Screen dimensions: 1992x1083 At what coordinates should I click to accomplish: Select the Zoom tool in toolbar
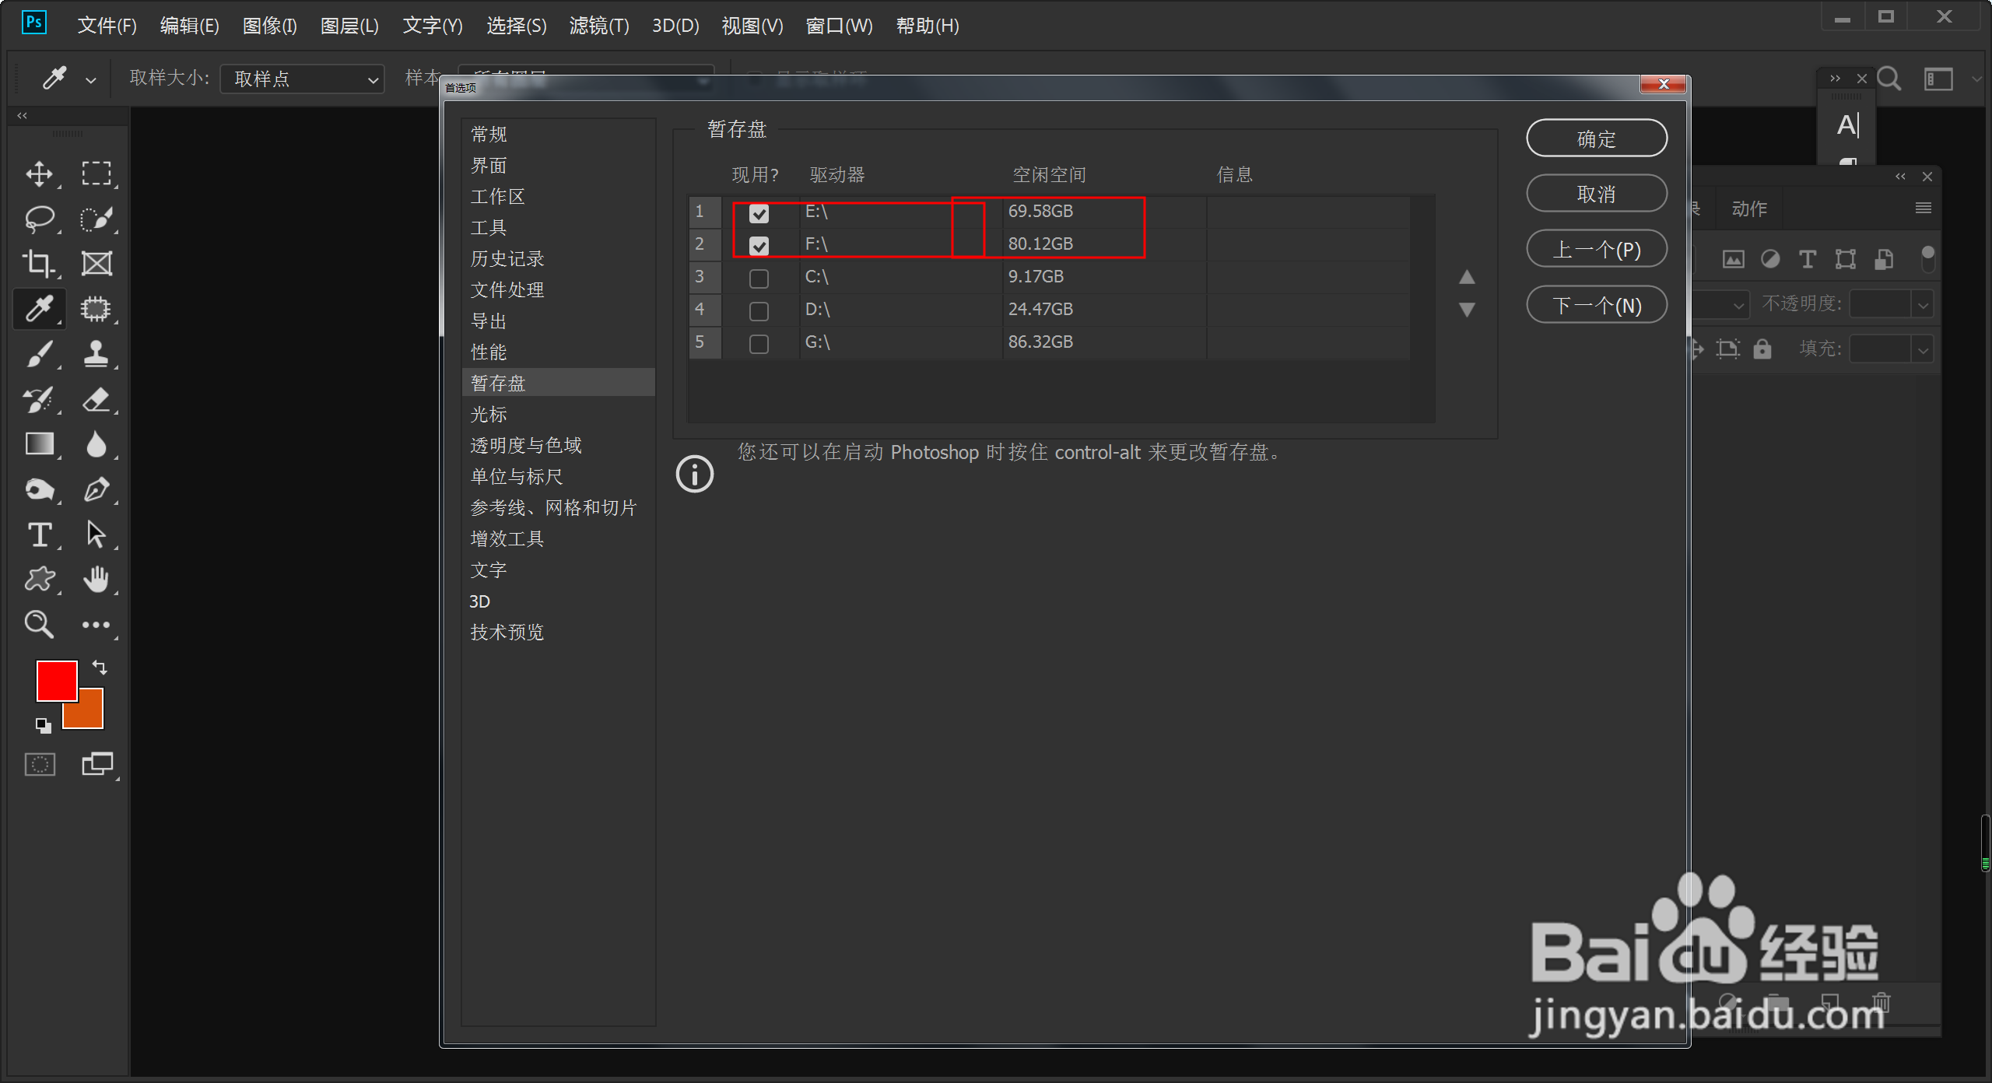click(39, 625)
